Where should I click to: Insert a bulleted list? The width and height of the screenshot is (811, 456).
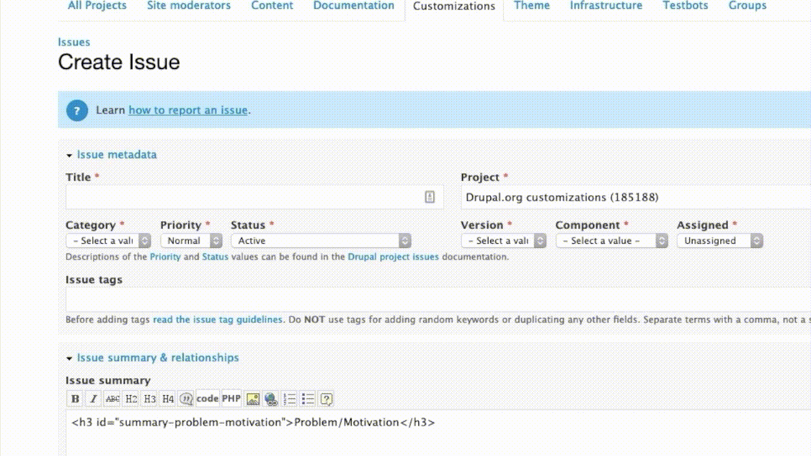pyautogui.click(x=308, y=399)
